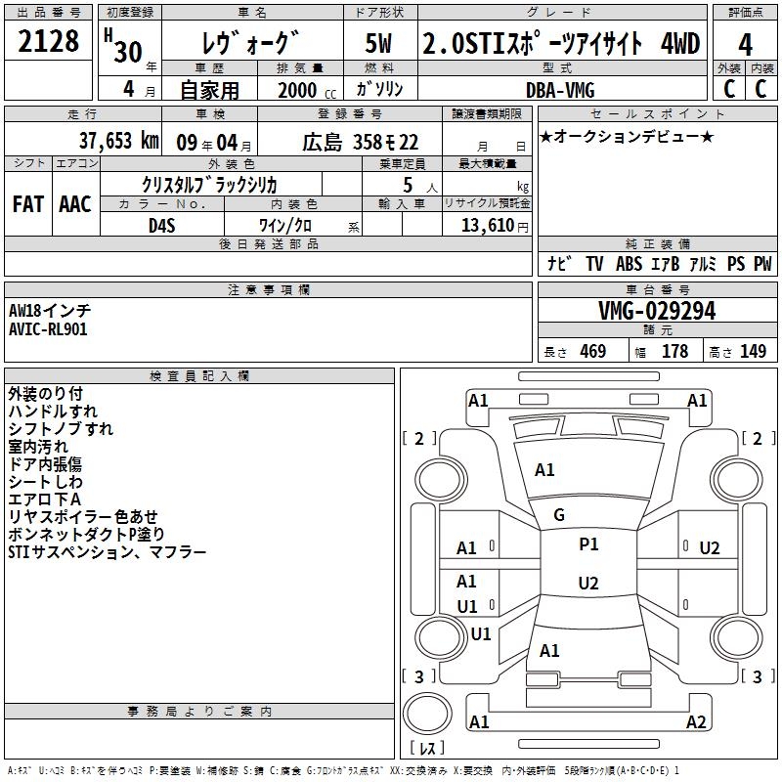The width and height of the screenshot is (782, 782).
Task: Select the length value 469
Action: click(x=593, y=351)
